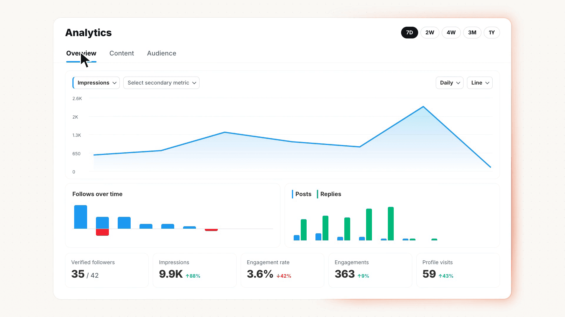Screen dimensions: 565x317
Task: Open the Overview tab
Action: pos(81,53)
